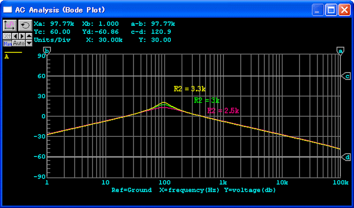Click the 1k frequency axis tick label
This screenshot has height=208, width=354.
click(x=223, y=182)
